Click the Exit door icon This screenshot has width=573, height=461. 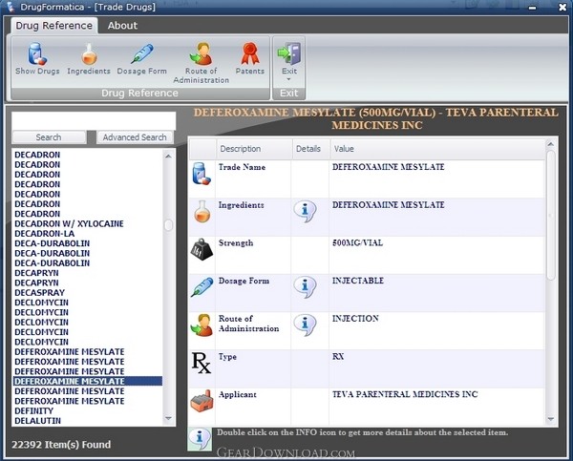289,54
